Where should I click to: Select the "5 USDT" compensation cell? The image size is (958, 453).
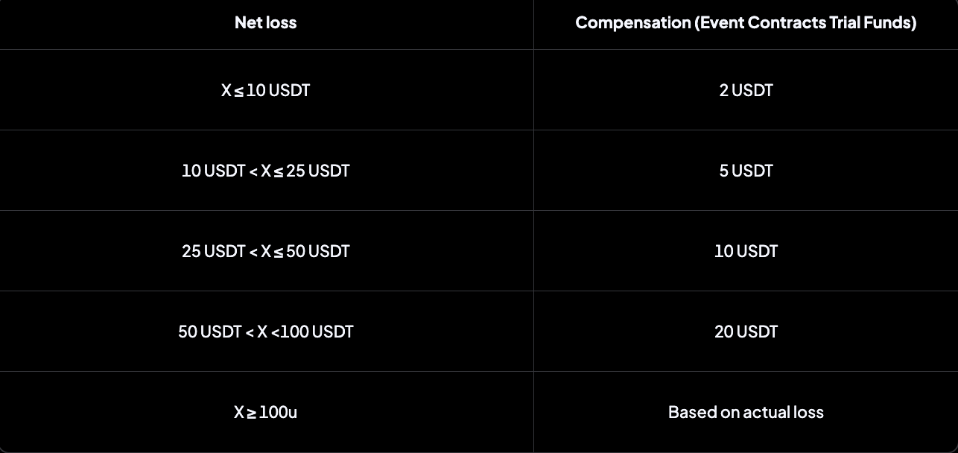[x=746, y=171]
